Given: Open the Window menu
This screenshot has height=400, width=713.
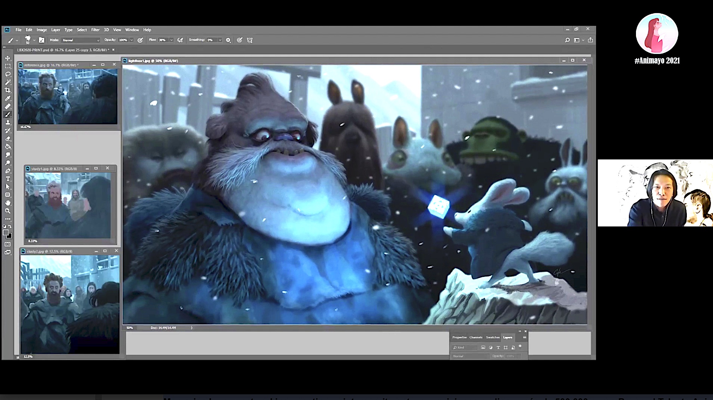Looking at the screenshot, I should point(132,30).
